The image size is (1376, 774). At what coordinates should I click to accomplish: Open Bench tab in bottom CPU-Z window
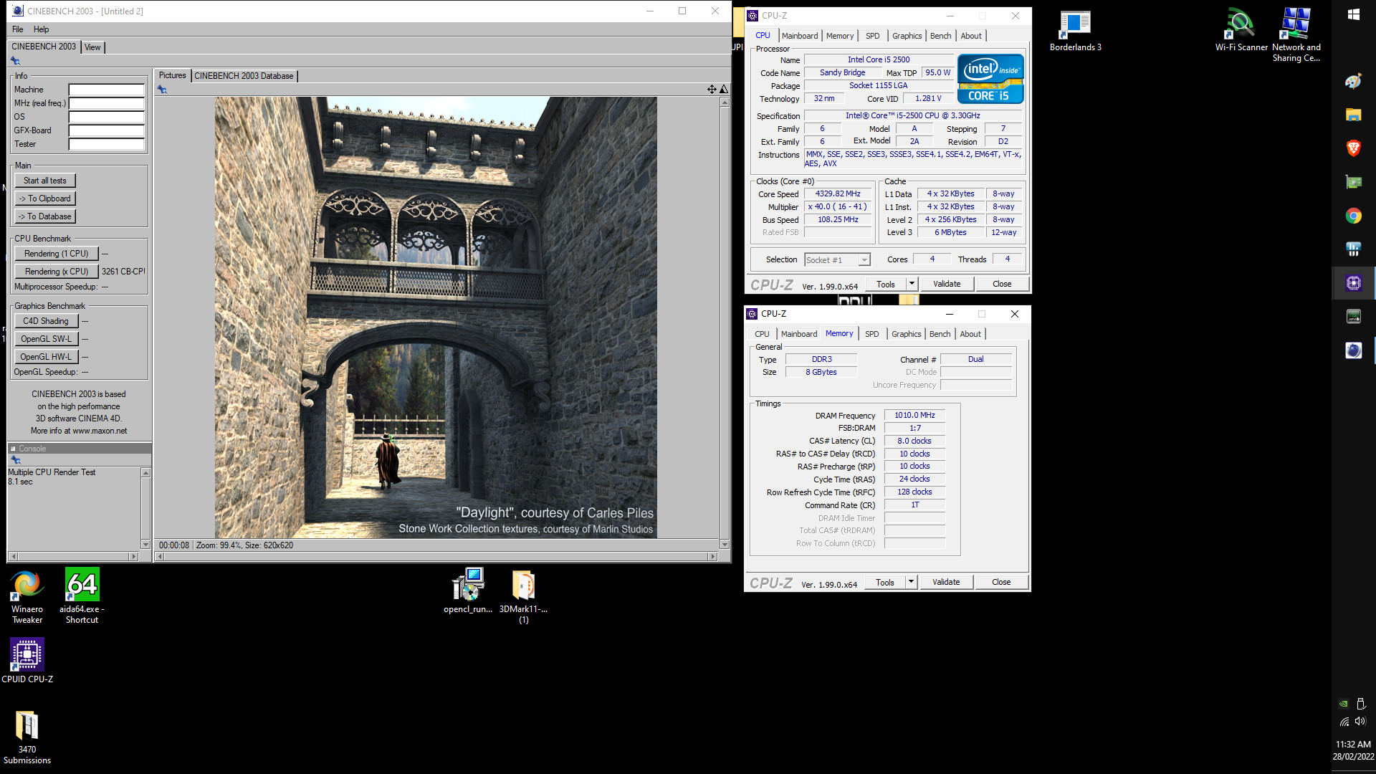(940, 334)
